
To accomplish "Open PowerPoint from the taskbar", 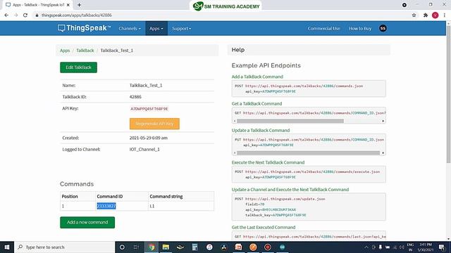I will tap(238, 247).
